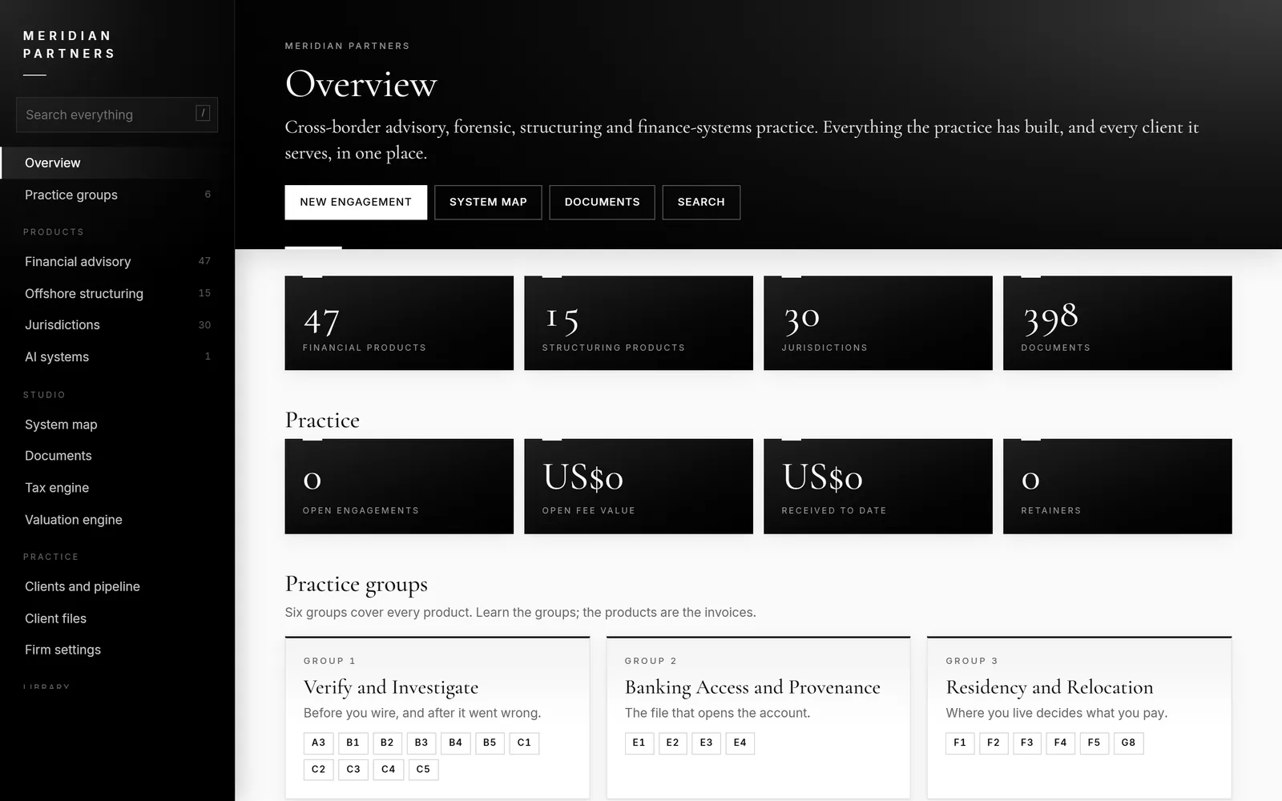The width and height of the screenshot is (1282, 801).
Task: Click the SEARCH header button
Action: click(701, 202)
